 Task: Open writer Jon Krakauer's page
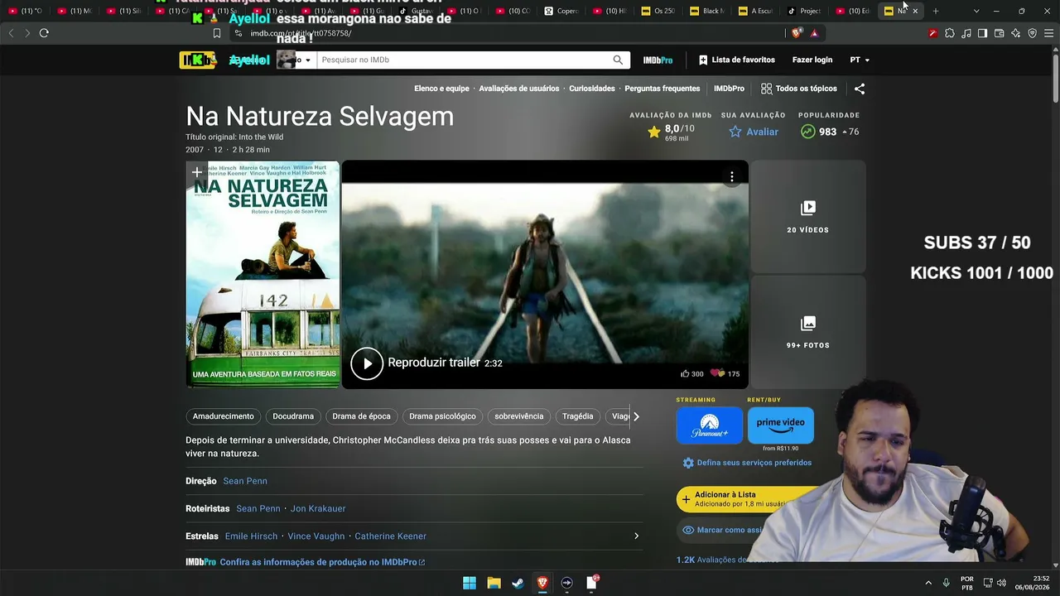coord(318,508)
